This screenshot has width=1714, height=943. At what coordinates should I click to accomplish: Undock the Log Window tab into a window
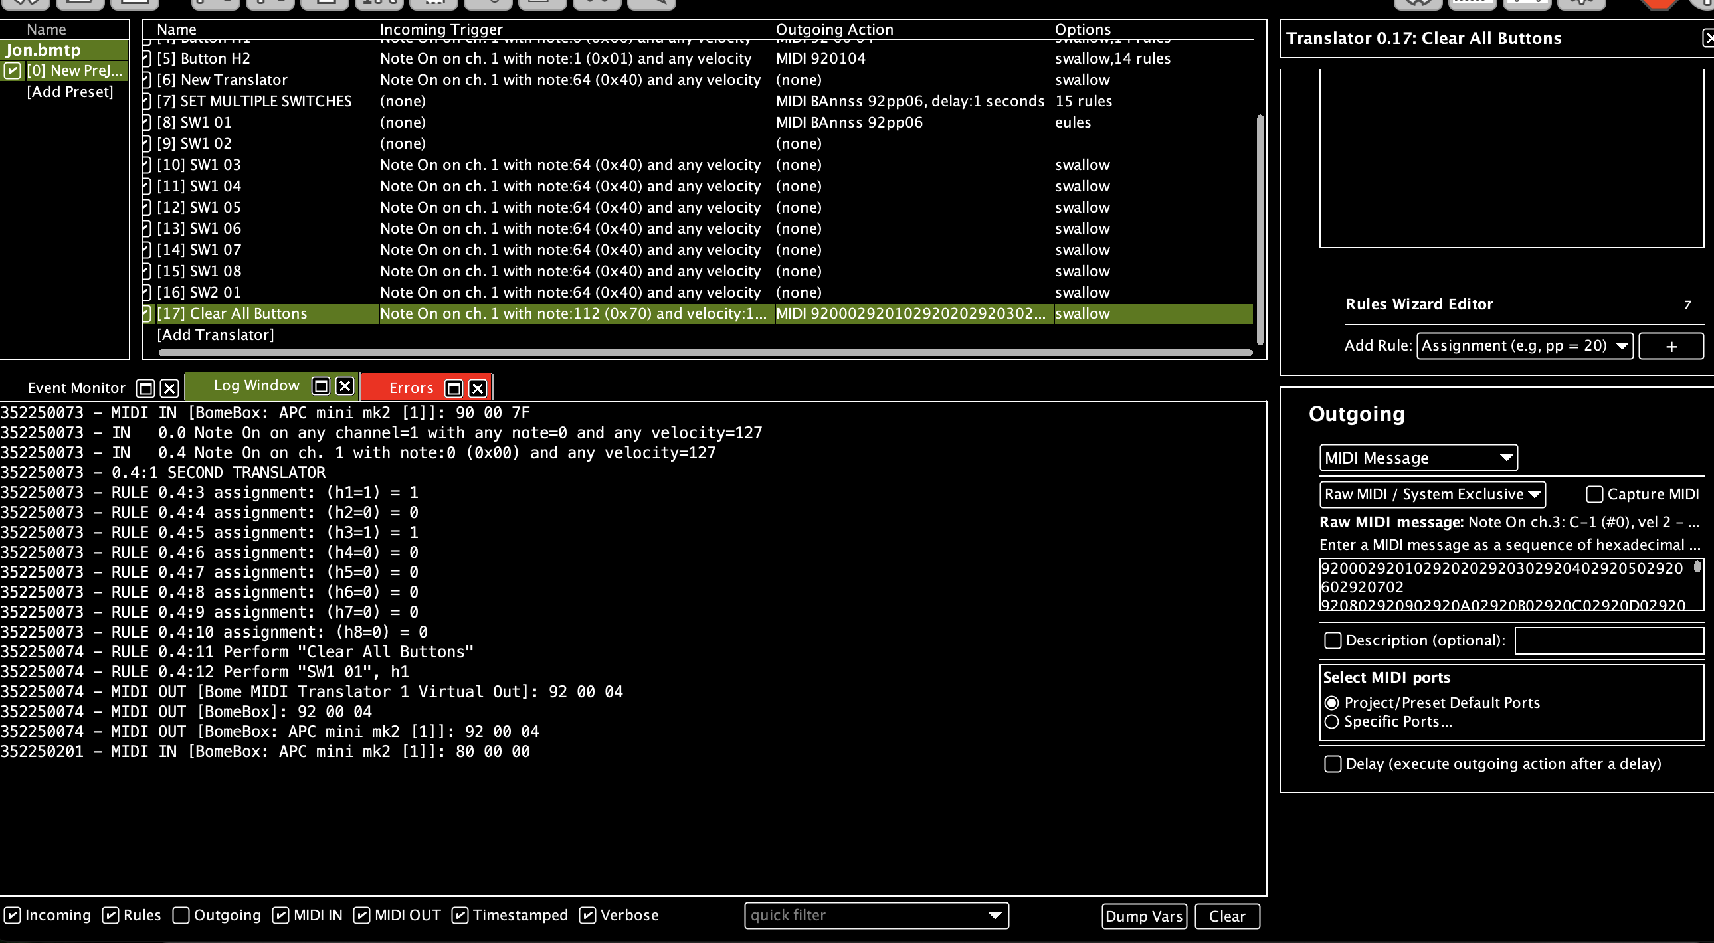322,386
